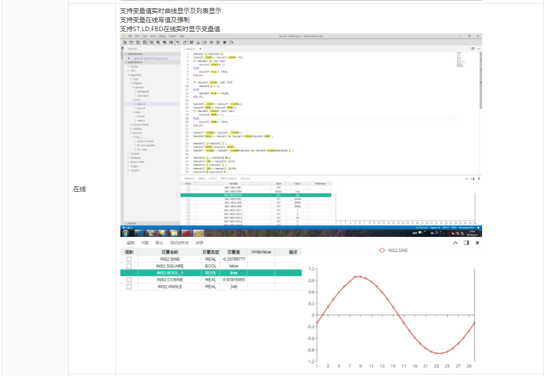Click the undo arrow in the IDE toolbar
This screenshot has height=376, width=546.
coord(177,42)
